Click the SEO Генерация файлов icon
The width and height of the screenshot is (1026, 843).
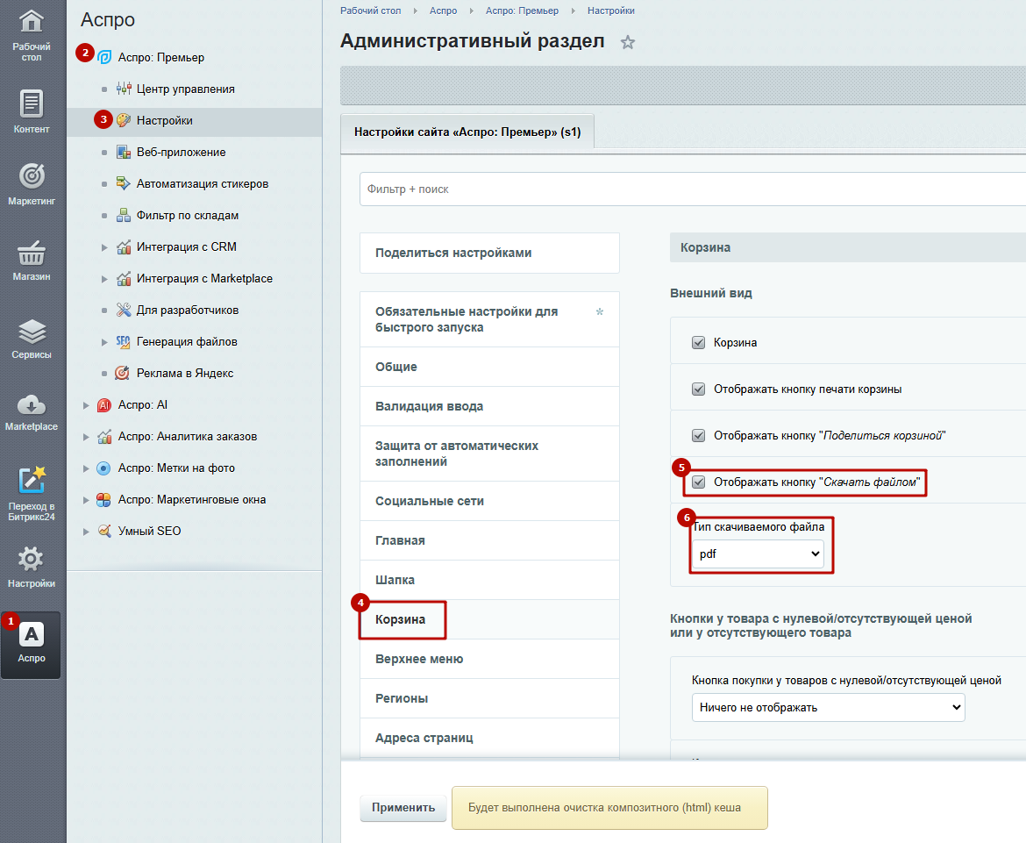point(124,341)
